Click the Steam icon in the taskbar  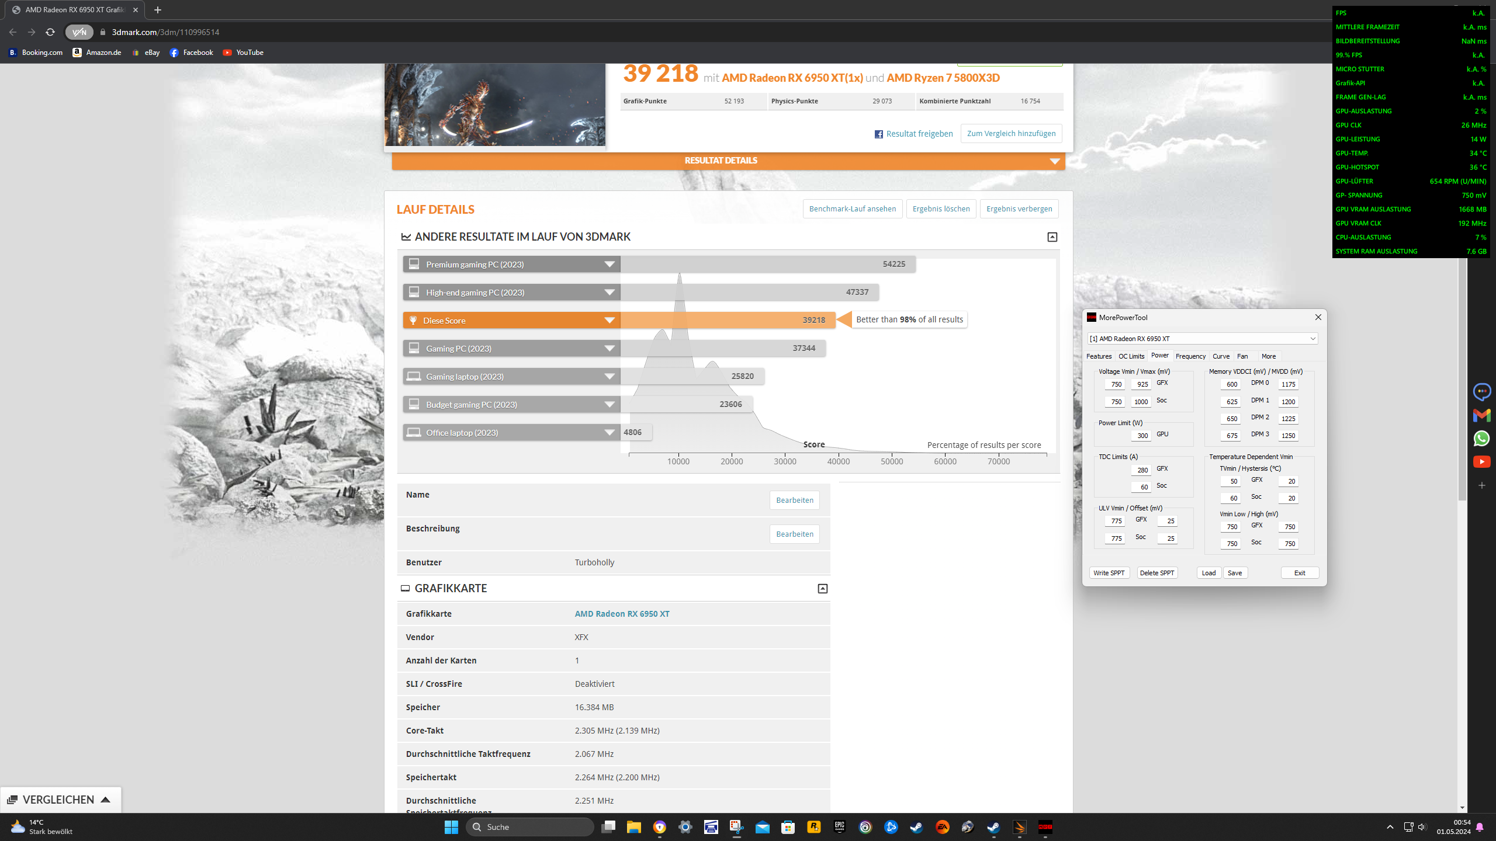click(916, 827)
